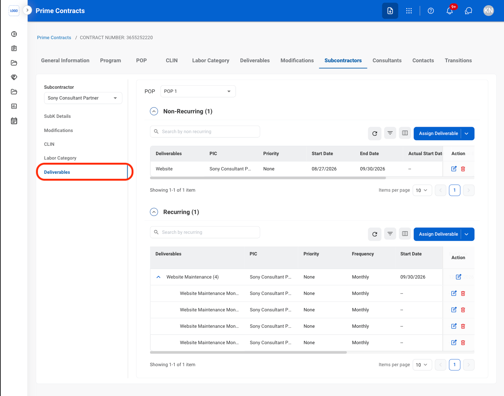Viewport: 504px width, 396px height.
Task: Open the chat messages icon
Action: [469, 11]
